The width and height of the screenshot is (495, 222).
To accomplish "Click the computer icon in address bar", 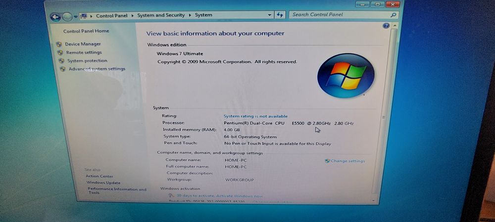I will tap(84, 16).
